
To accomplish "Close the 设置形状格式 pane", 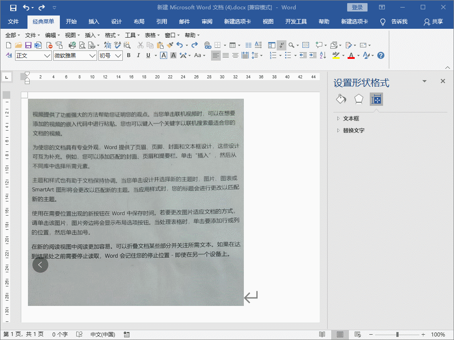I will pyautogui.click(x=443, y=81).
